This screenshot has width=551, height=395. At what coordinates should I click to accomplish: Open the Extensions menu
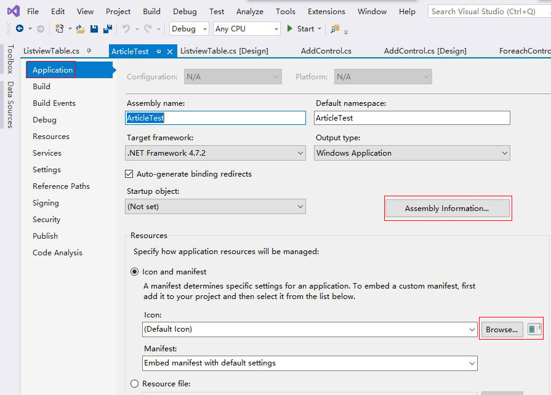click(x=326, y=12)
